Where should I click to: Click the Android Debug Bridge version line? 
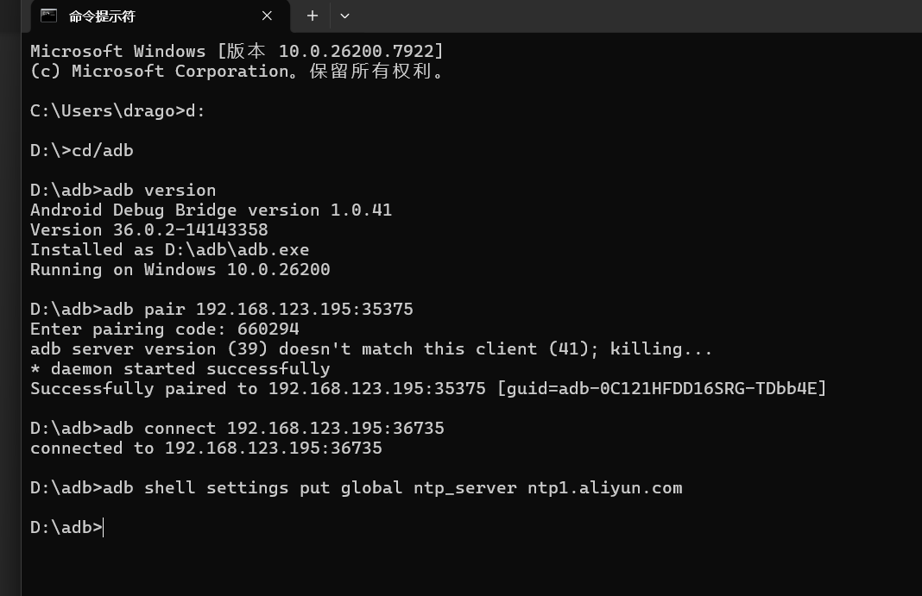[211, 210]
